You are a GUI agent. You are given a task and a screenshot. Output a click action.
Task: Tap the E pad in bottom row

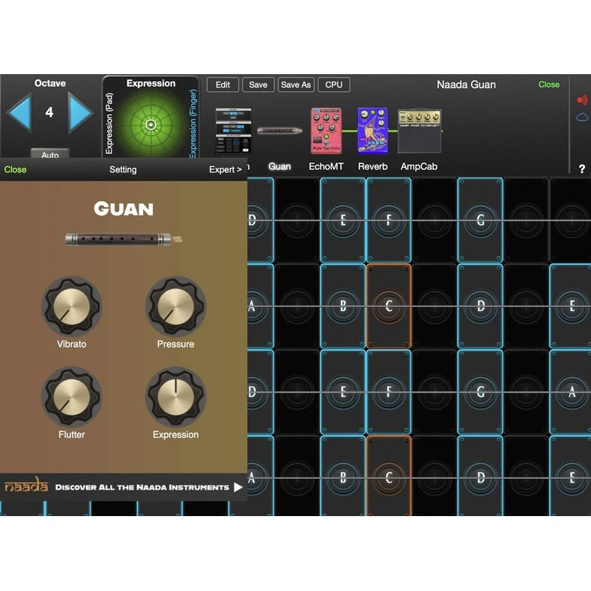(571, 476)
